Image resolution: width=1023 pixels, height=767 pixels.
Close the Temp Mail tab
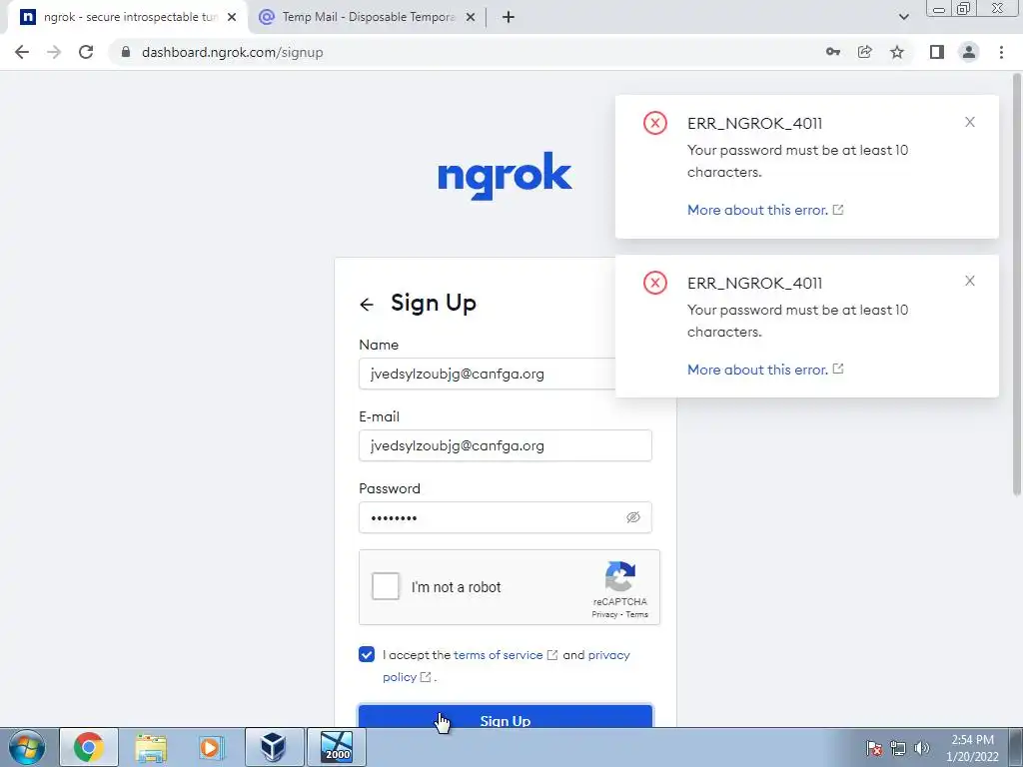[x=471, y=17]
